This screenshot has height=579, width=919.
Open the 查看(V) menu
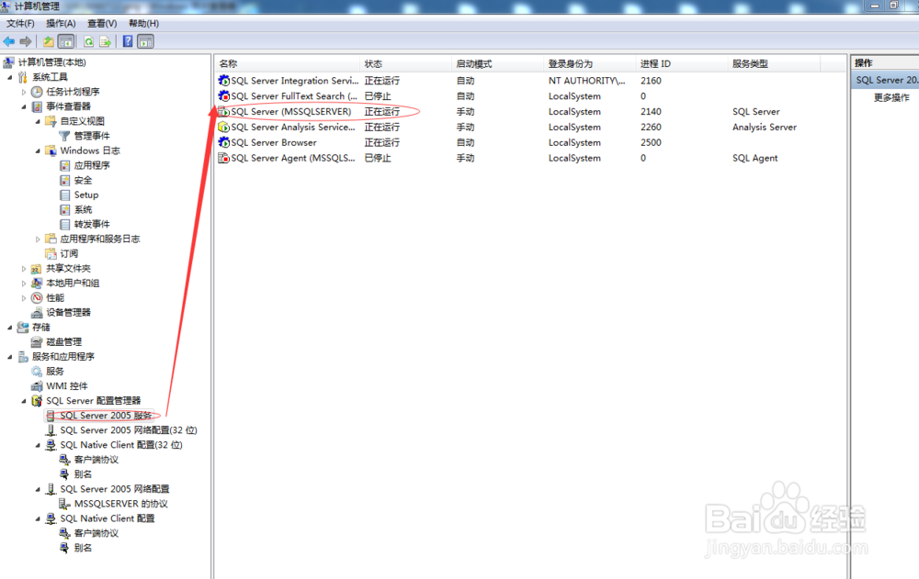click(102, 24)
